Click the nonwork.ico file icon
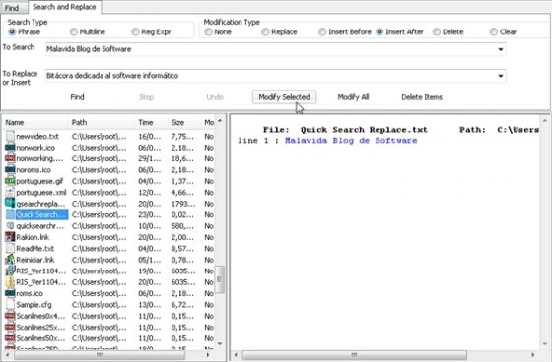The image size is (552, 362). [x=10, y=148]
